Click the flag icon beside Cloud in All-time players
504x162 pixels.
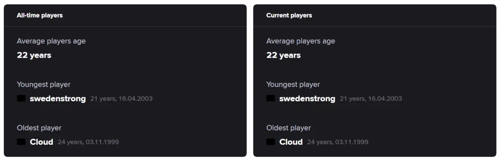21,142
